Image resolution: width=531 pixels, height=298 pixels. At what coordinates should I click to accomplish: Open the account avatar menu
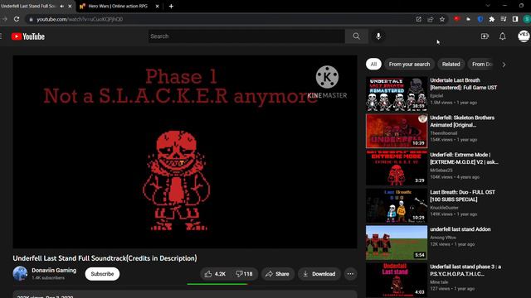point(524,36)
